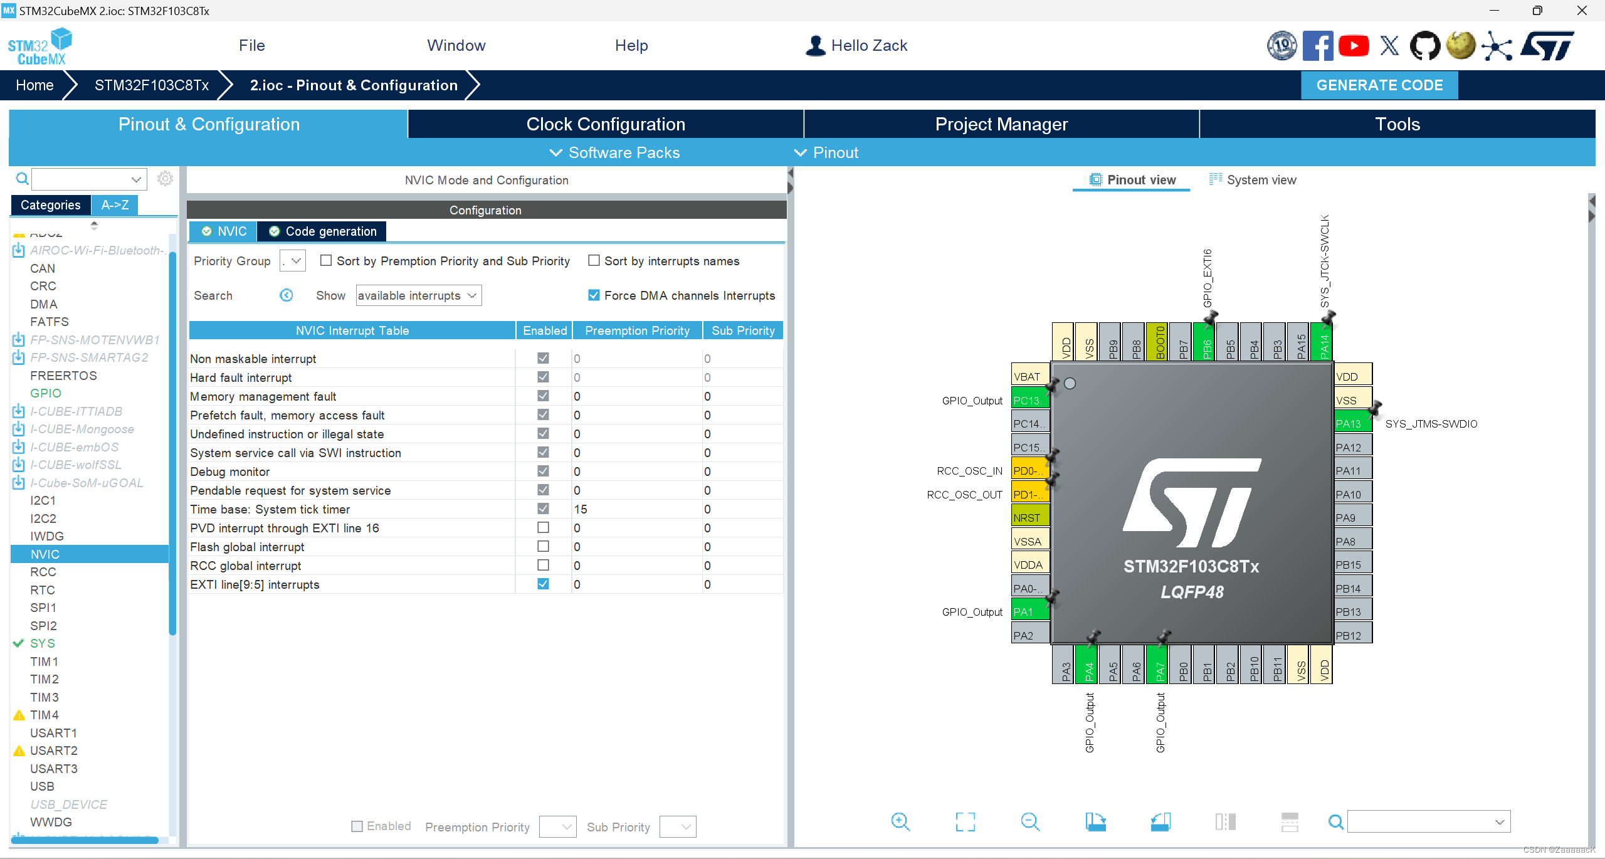This screenshot has width=1605, height=859.
Task: Open the community network star icon
Action: 1497,46
